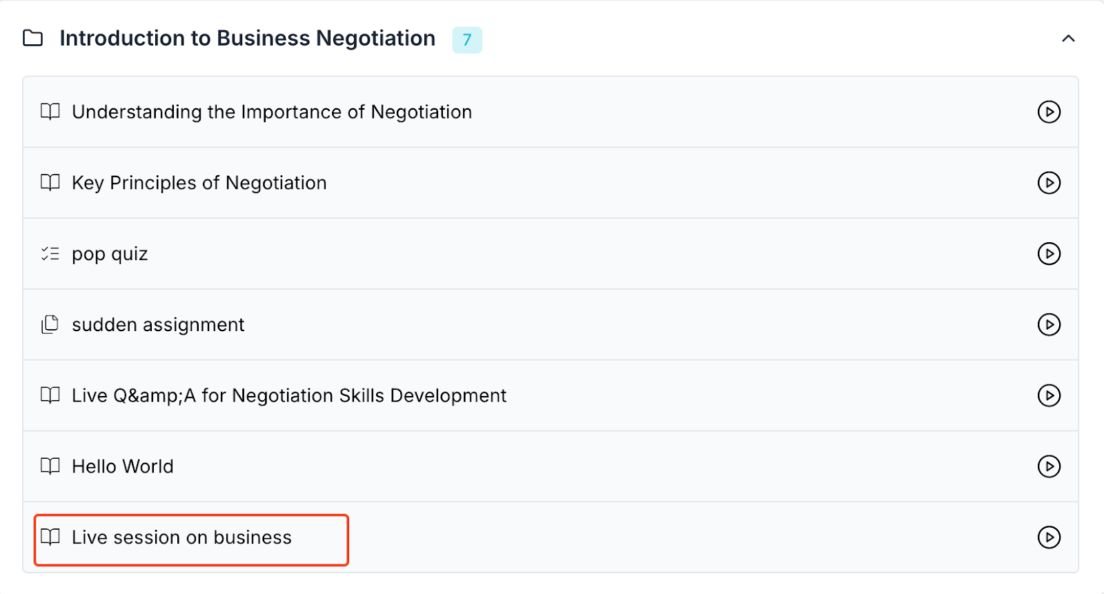1104x594 pixels.
Task: Select the checklist icon beside pop quiz
Action: click(49, 253)
